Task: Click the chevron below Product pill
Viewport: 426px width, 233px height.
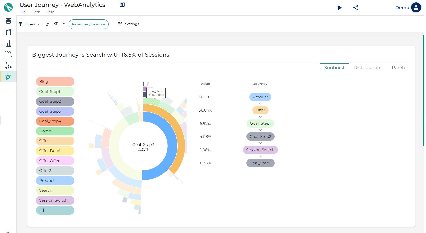Action: pos(260,104)
